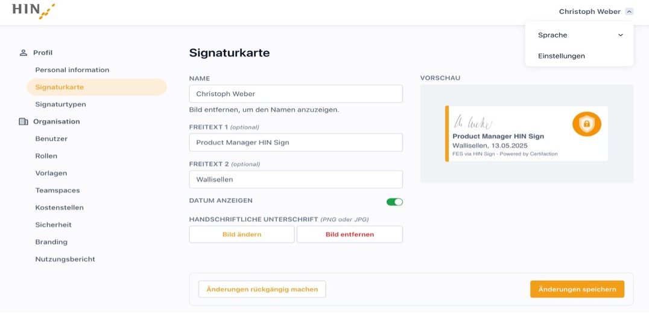Save with Änderungen speichern button
This screenshot has height=314, width=649.
[577, 289]
